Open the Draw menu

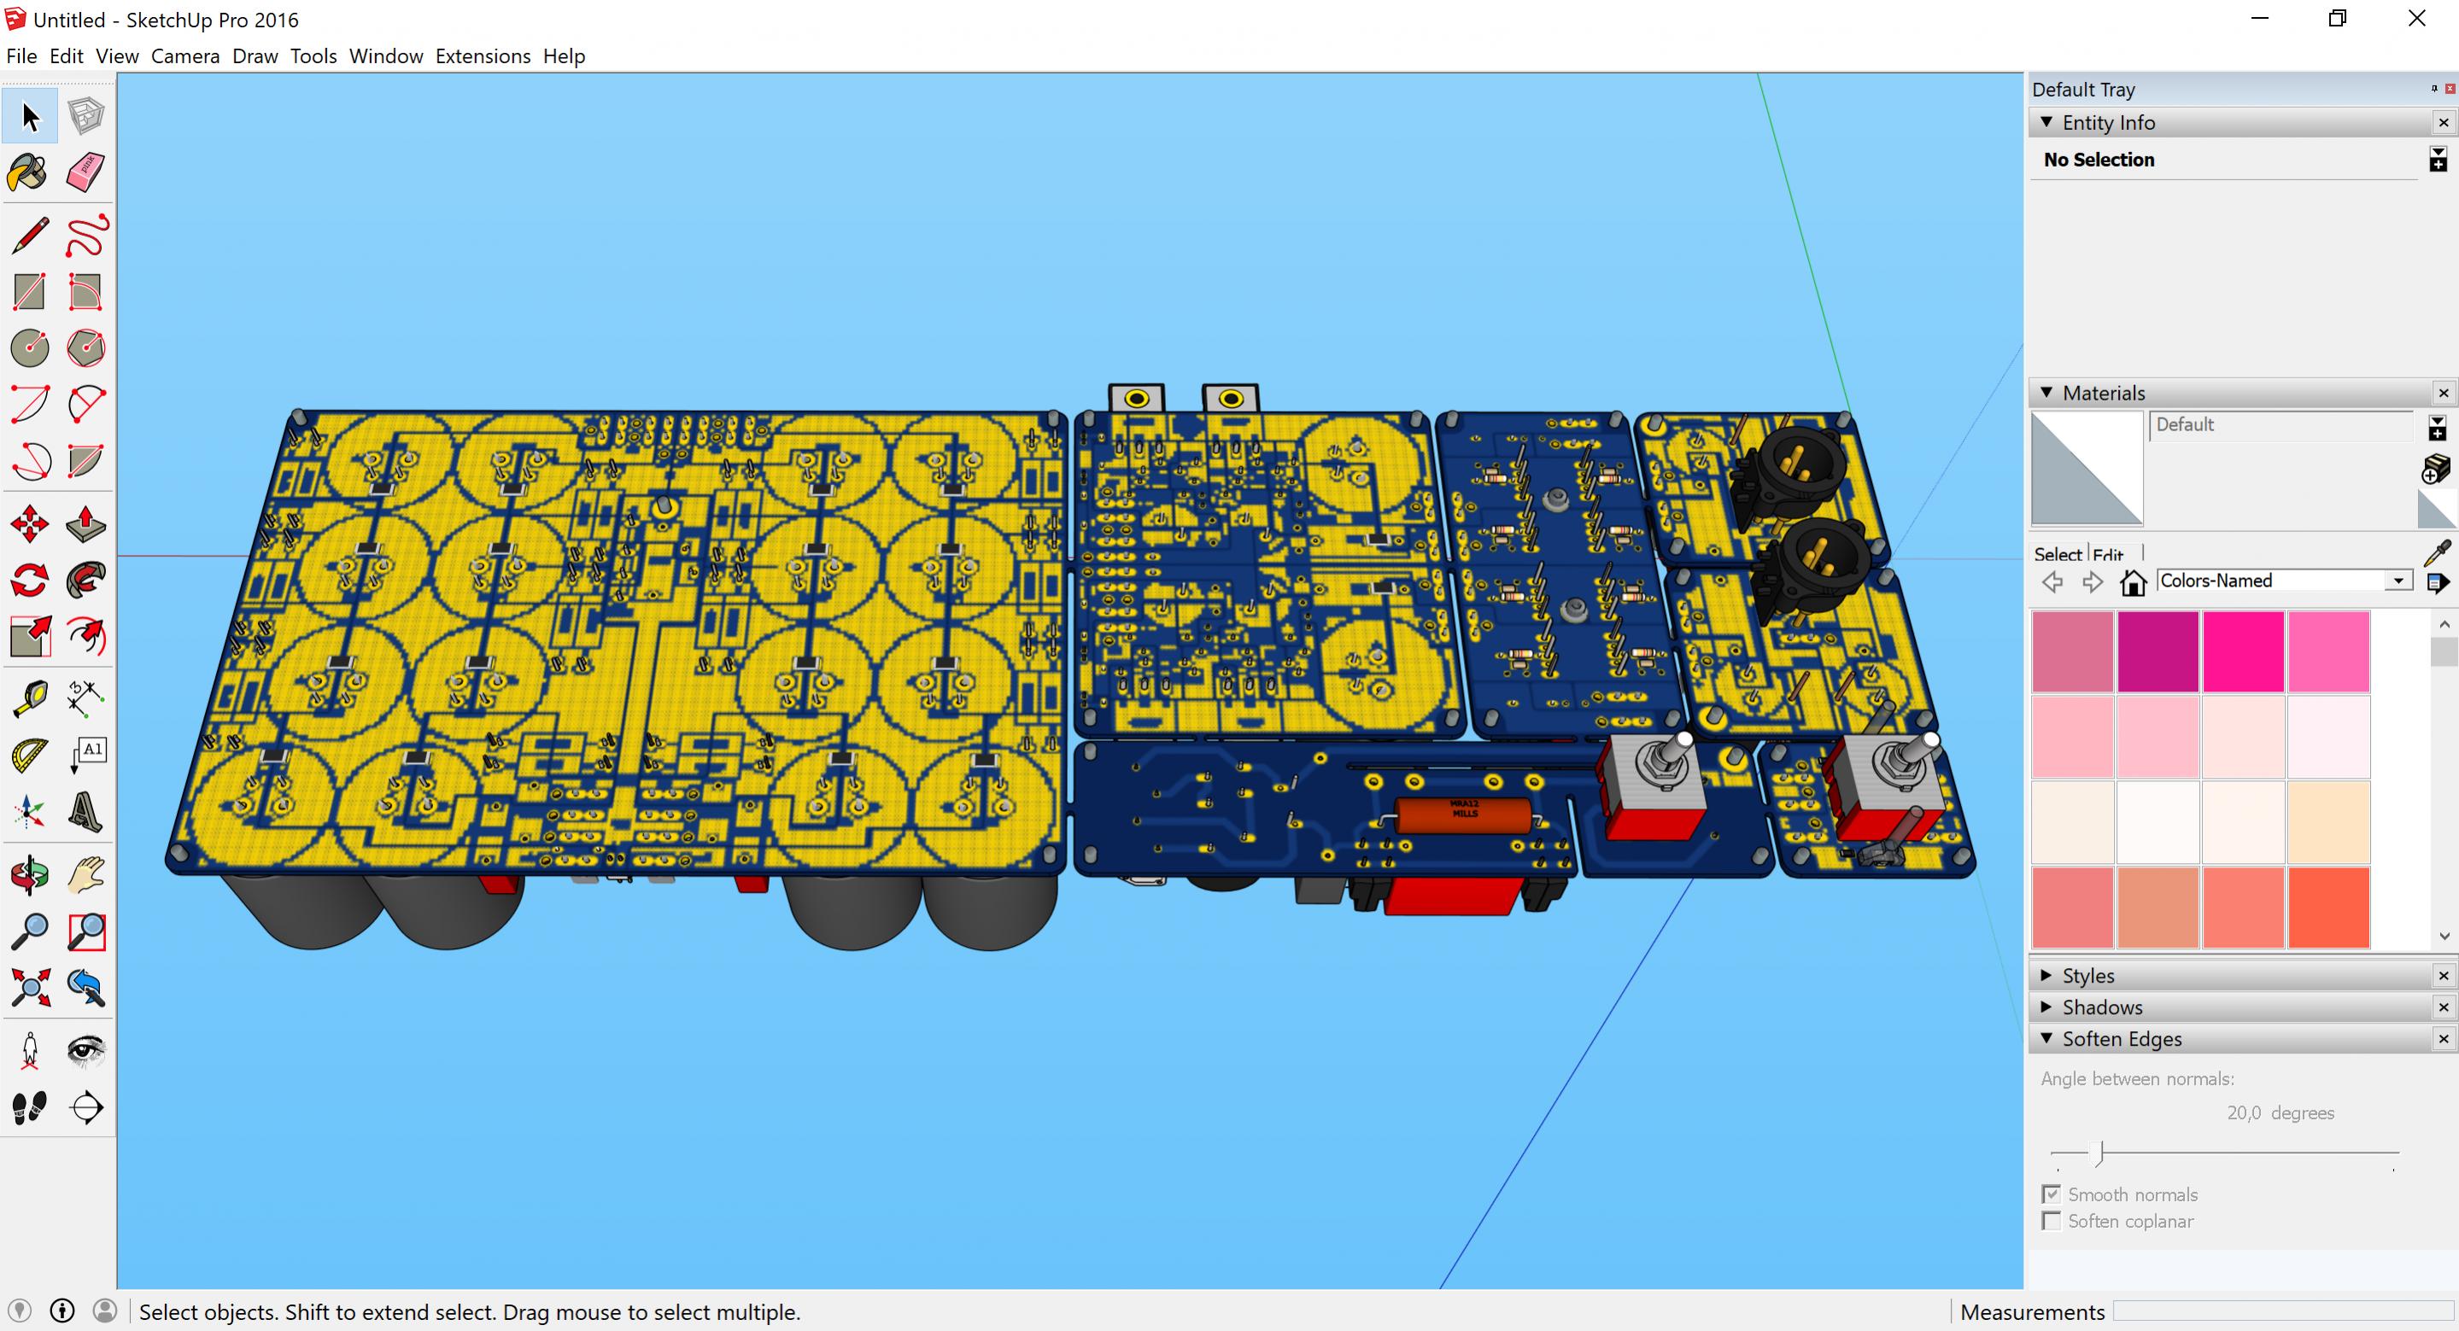coord(255,56)
